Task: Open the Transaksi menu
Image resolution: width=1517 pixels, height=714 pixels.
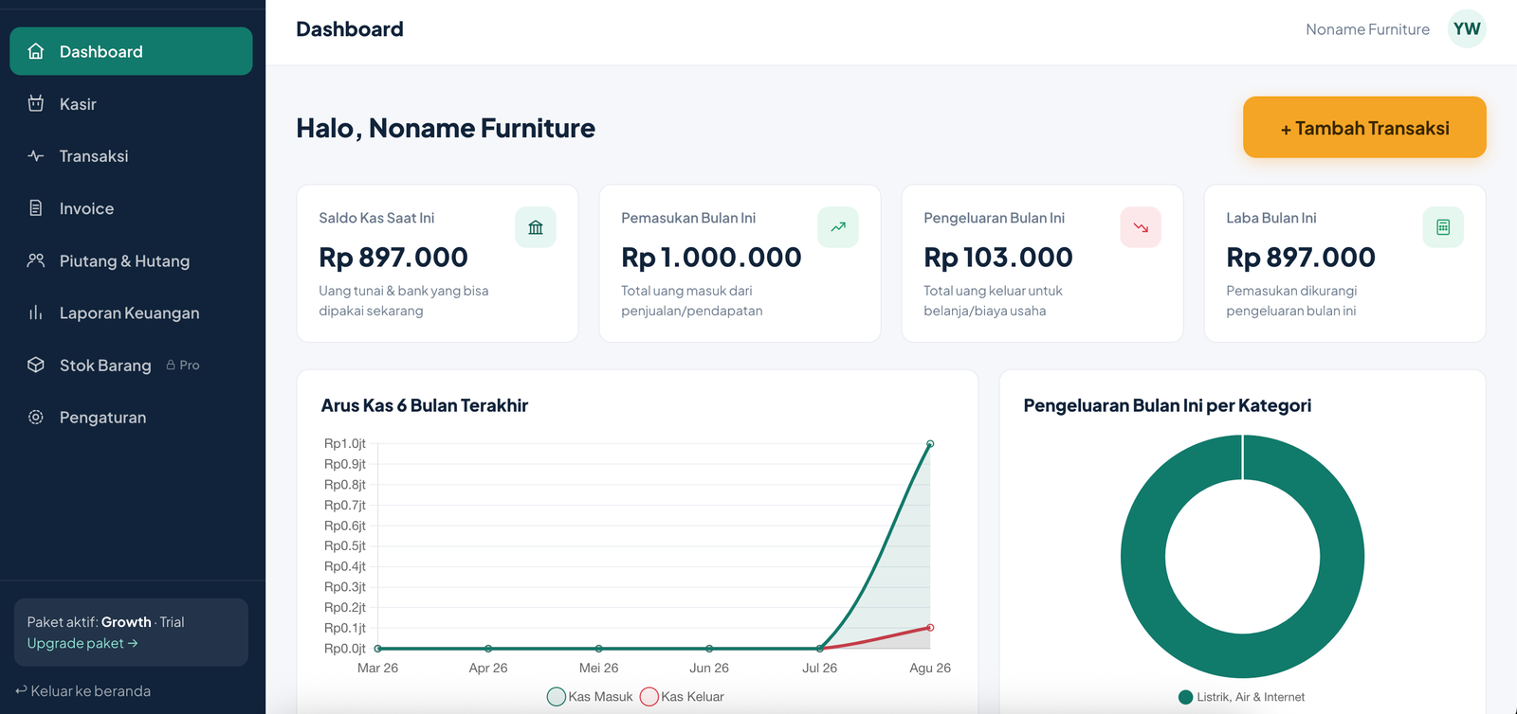Action: (x=131, y=155)
